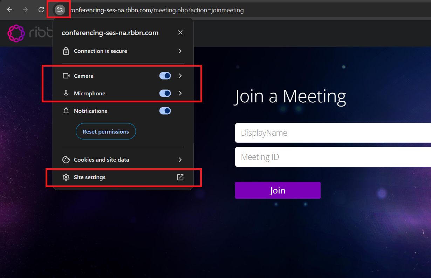The image size is (431, 278).
Task: Switch off the Notifications toggle
Action: pyautogui.click(x=165, y=111)
